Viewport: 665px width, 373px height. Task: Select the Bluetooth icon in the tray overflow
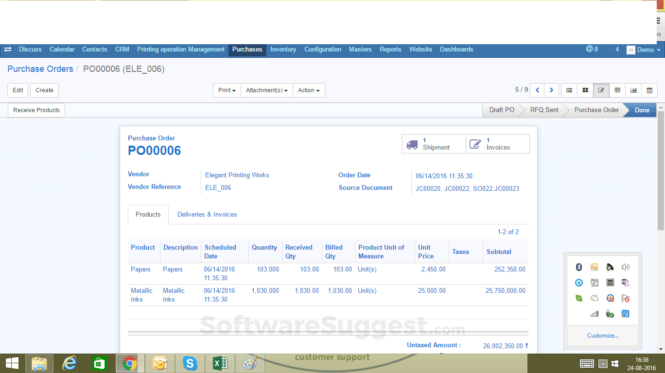578,268
